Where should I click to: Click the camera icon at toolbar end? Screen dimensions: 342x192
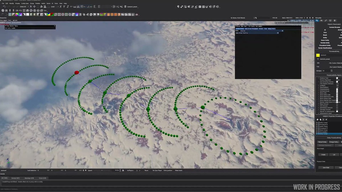(137, 15)
